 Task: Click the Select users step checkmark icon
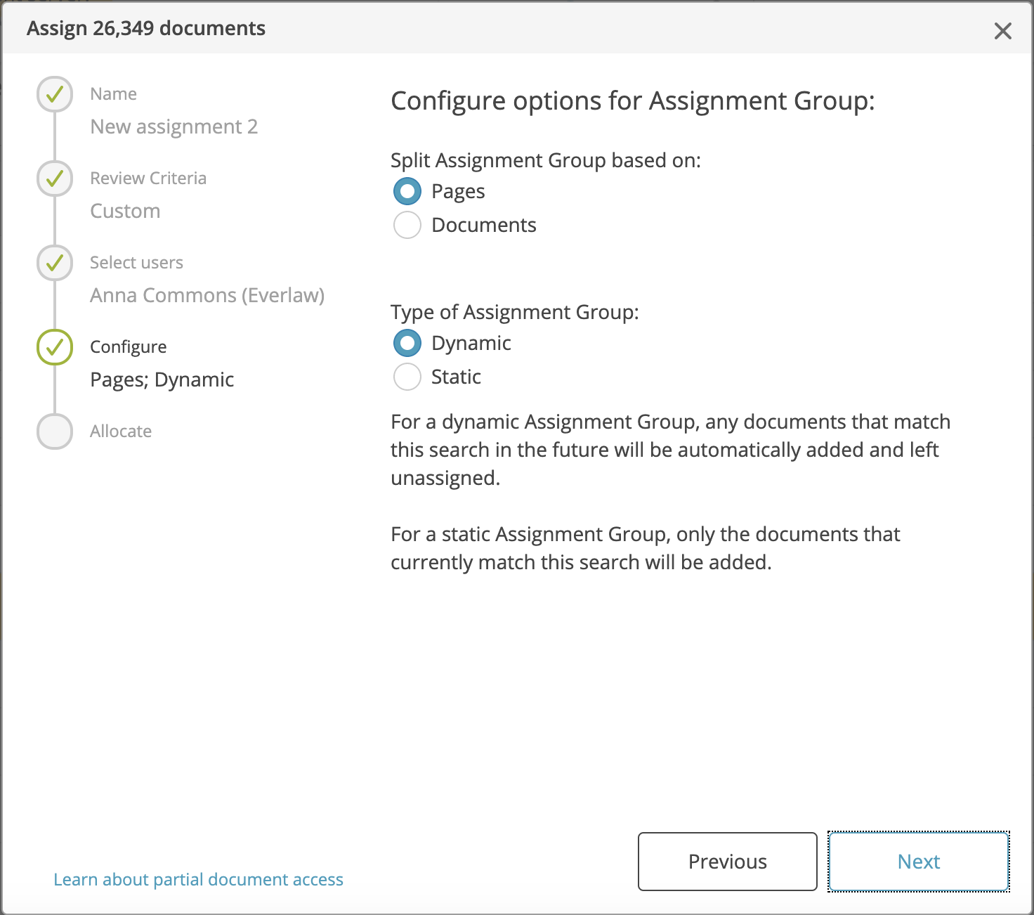point(55,263)
